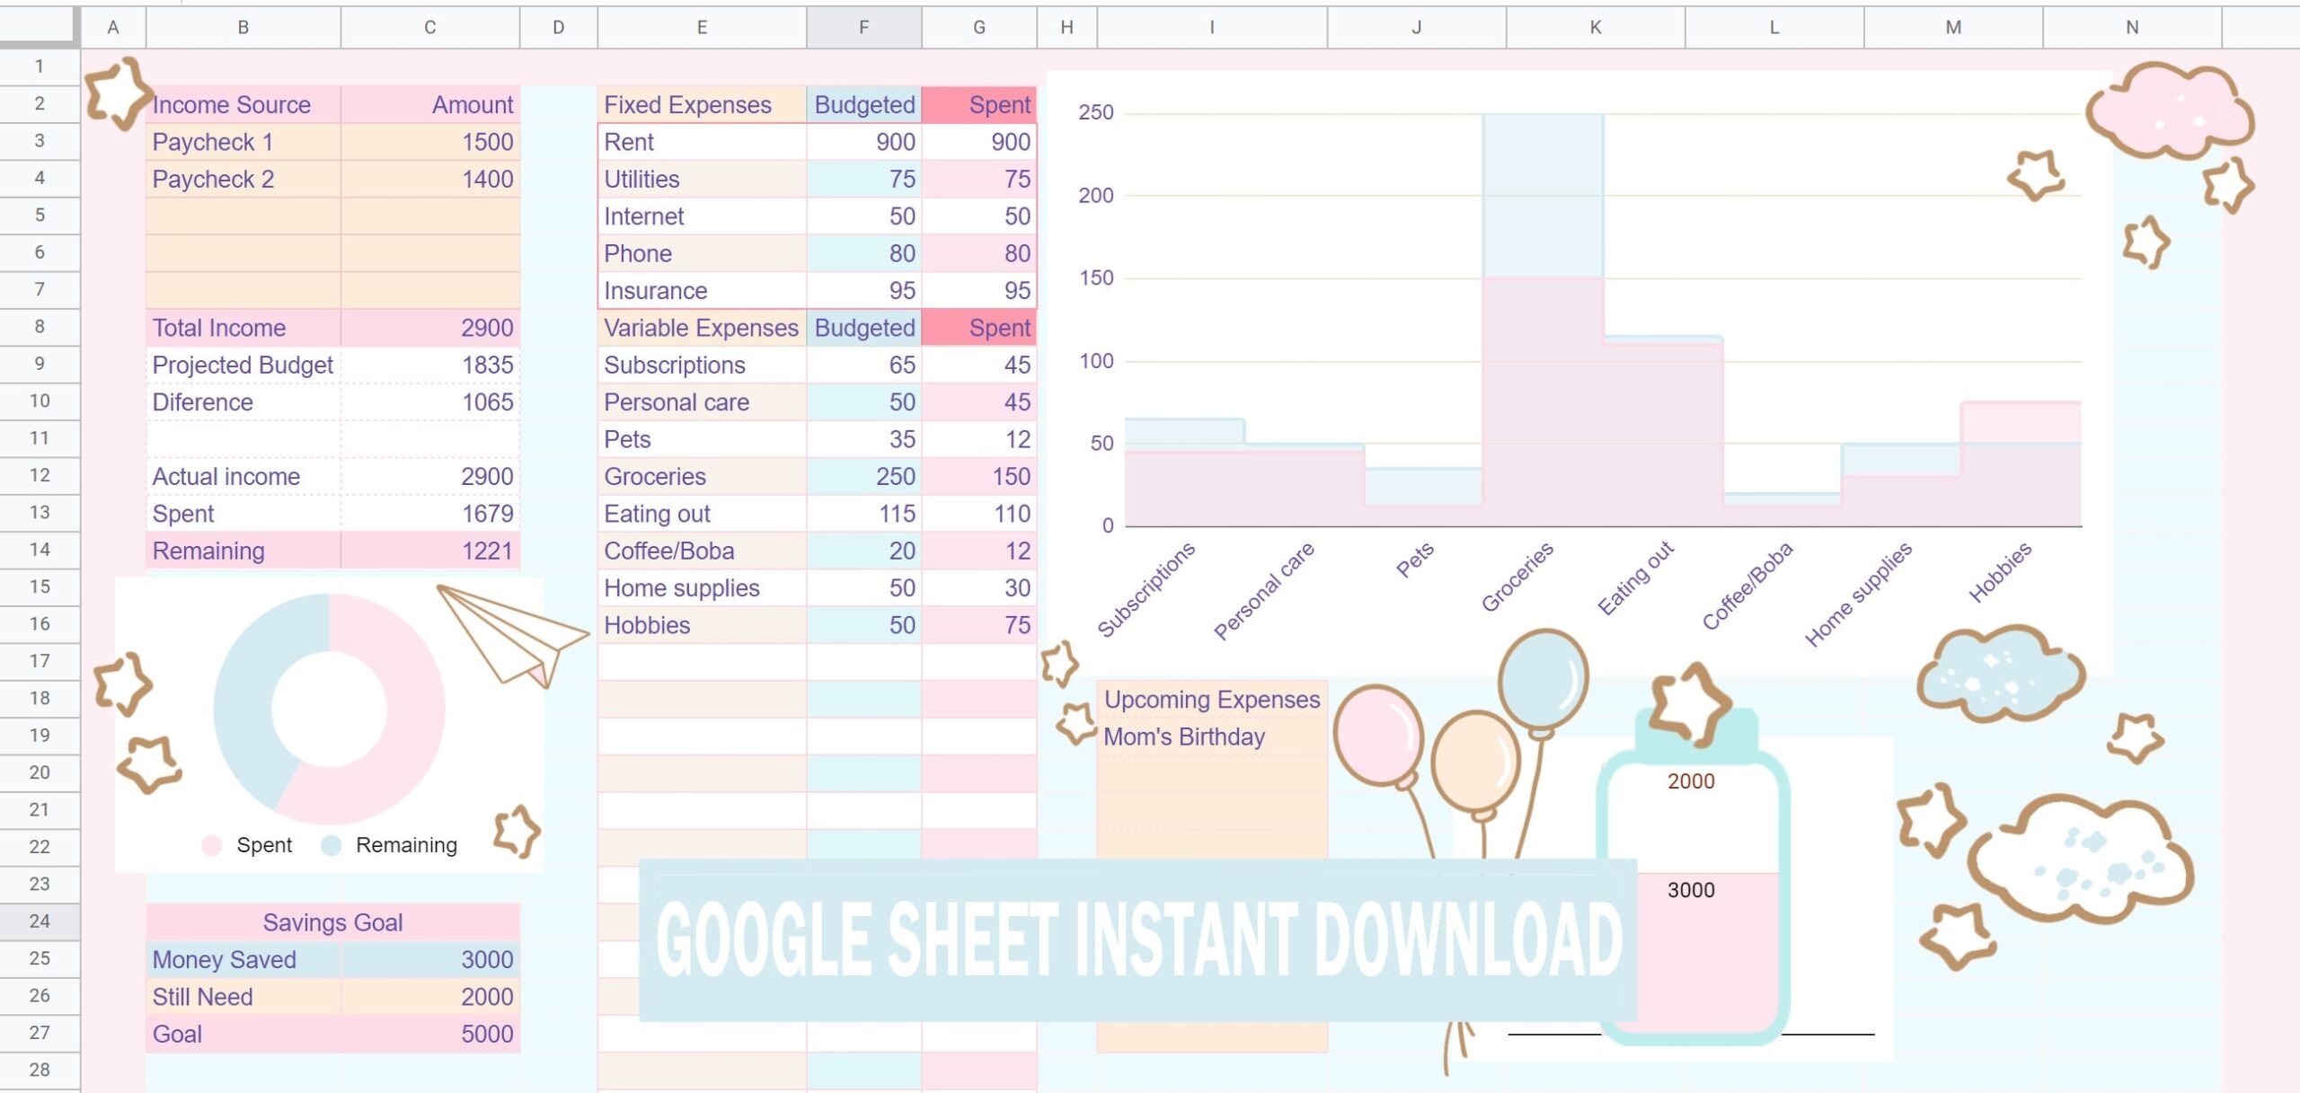Select the 'Actual income' cell

243,476
